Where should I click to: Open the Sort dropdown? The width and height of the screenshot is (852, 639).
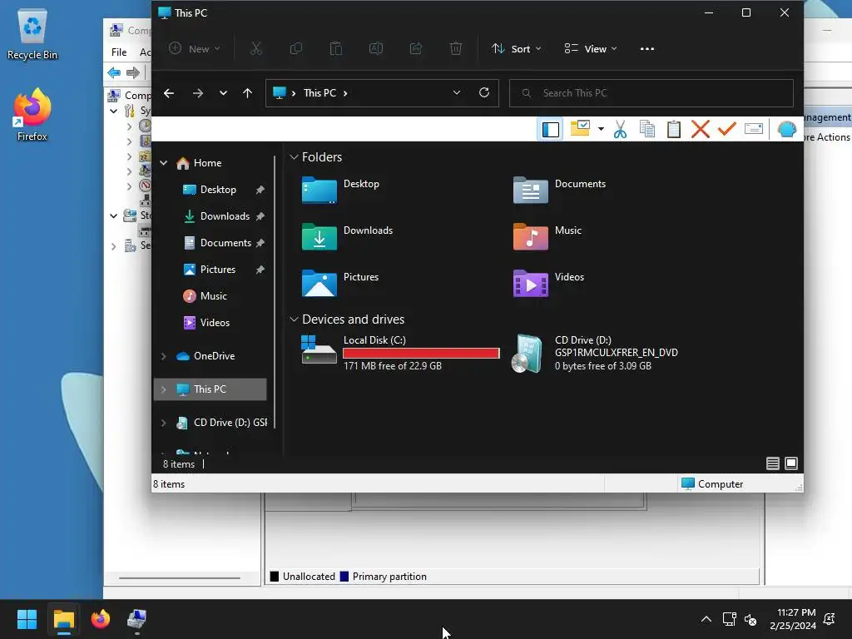click(516, 49)
